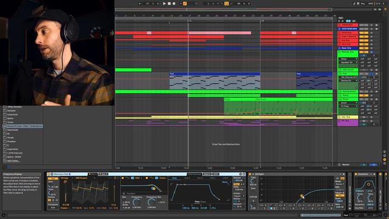The width and height of the screenshot is (389, 219).
Task: Click highlighted EQ Eight band 2 activator
Action: [272, 208]
